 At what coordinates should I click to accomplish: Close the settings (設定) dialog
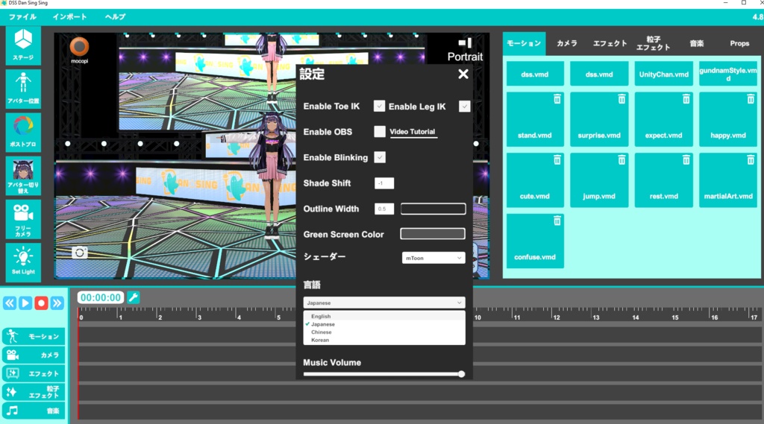coord(463,74)
